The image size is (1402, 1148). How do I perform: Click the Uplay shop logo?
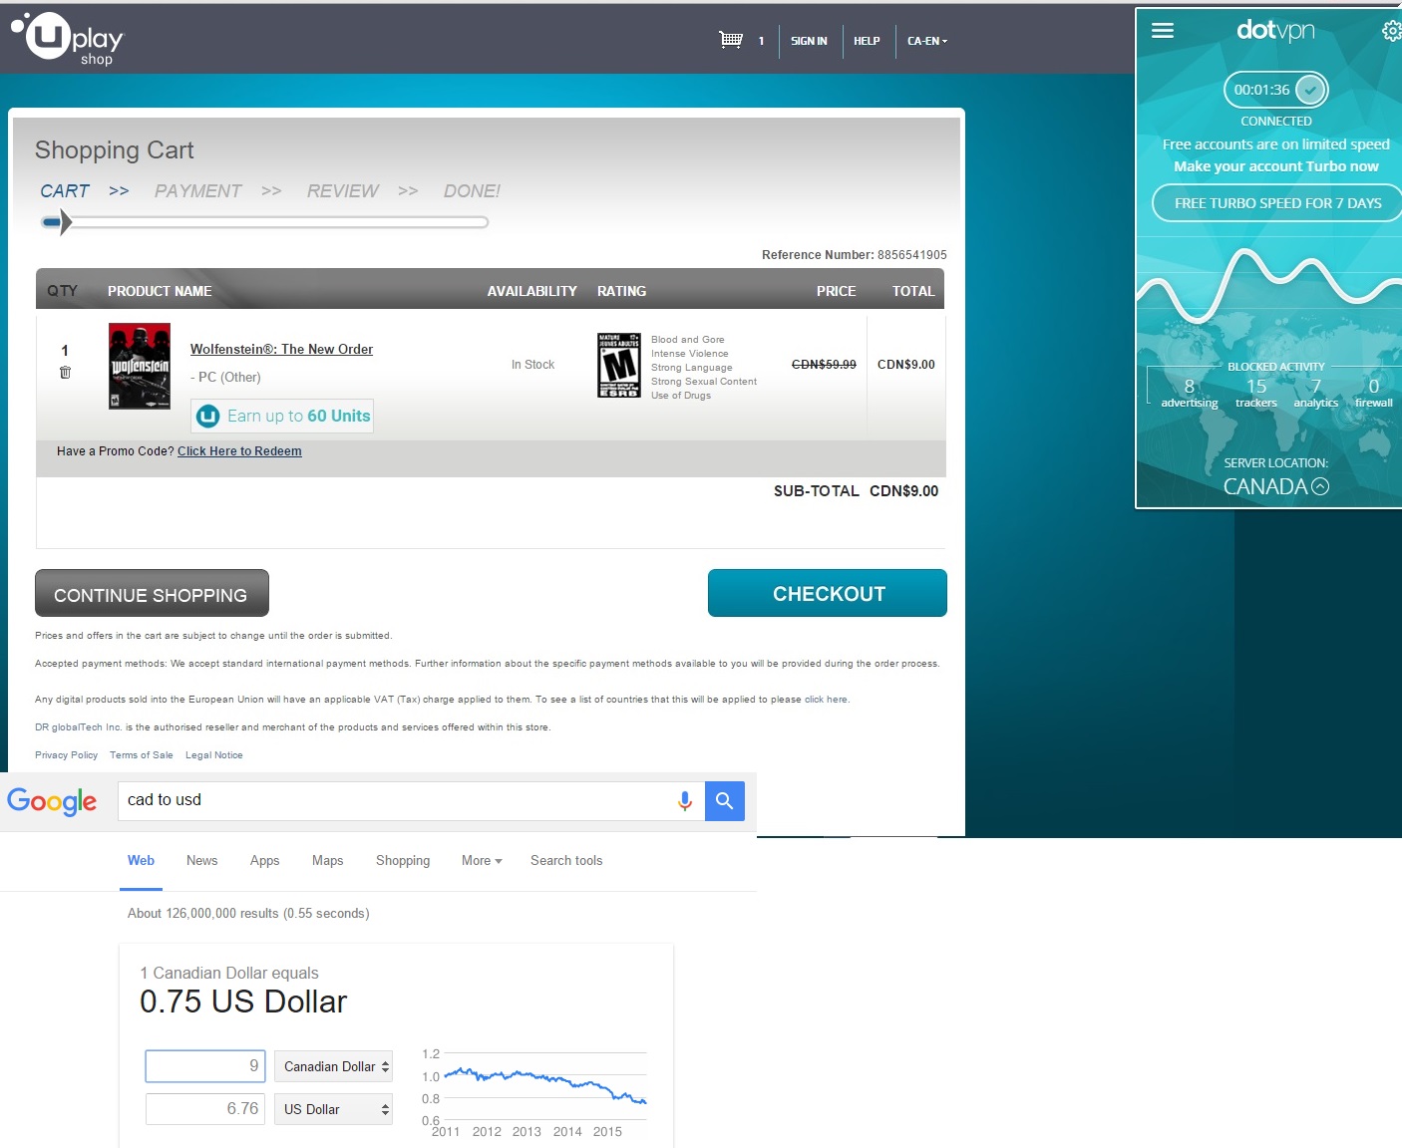click(x=67, y=39)
